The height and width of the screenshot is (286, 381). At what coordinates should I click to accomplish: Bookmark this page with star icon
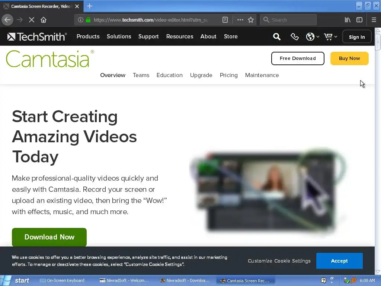(251, 20)
